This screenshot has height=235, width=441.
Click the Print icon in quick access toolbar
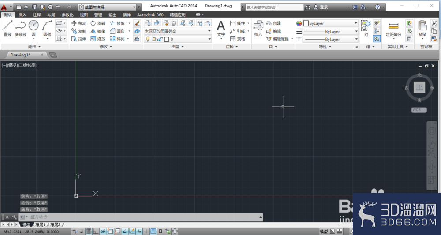(x=50, y=7)
